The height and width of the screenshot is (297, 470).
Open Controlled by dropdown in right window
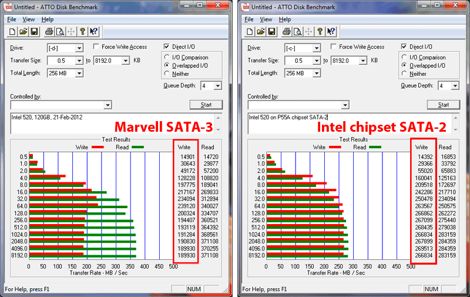(345, 105)
